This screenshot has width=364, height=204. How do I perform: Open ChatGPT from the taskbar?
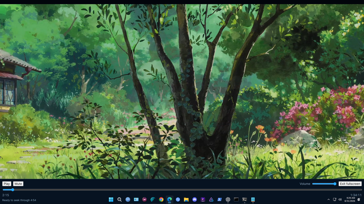(228, 199)
